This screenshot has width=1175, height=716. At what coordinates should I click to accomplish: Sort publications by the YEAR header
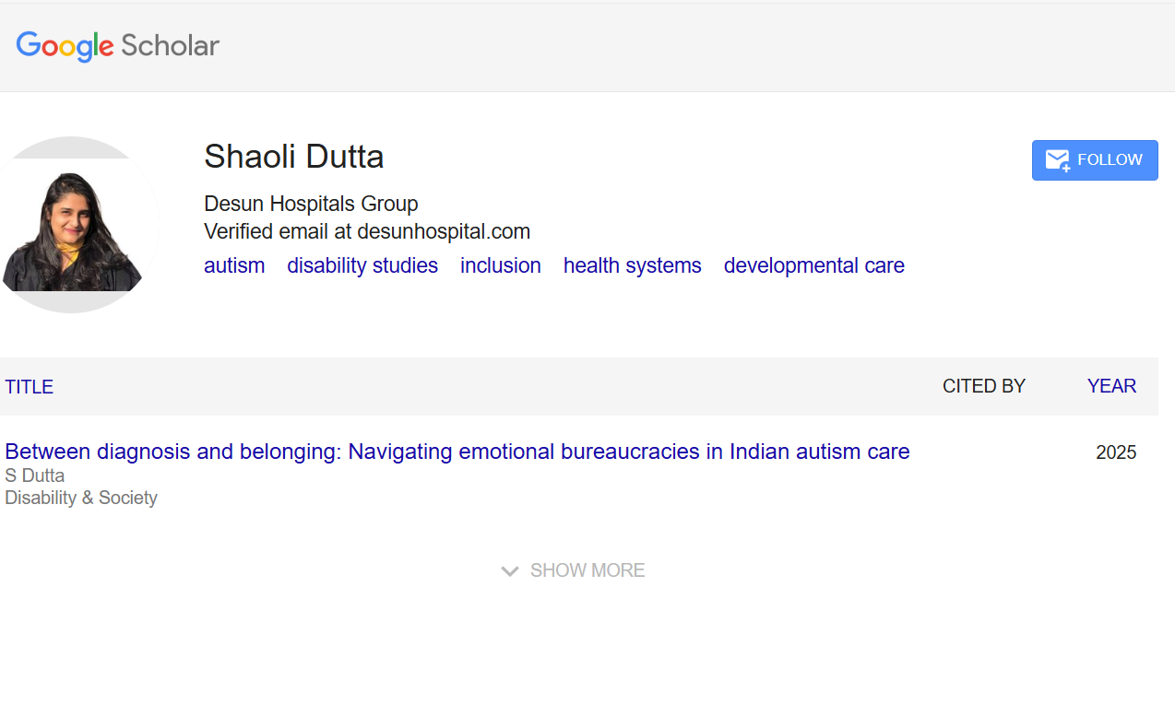pos(1111,387)
